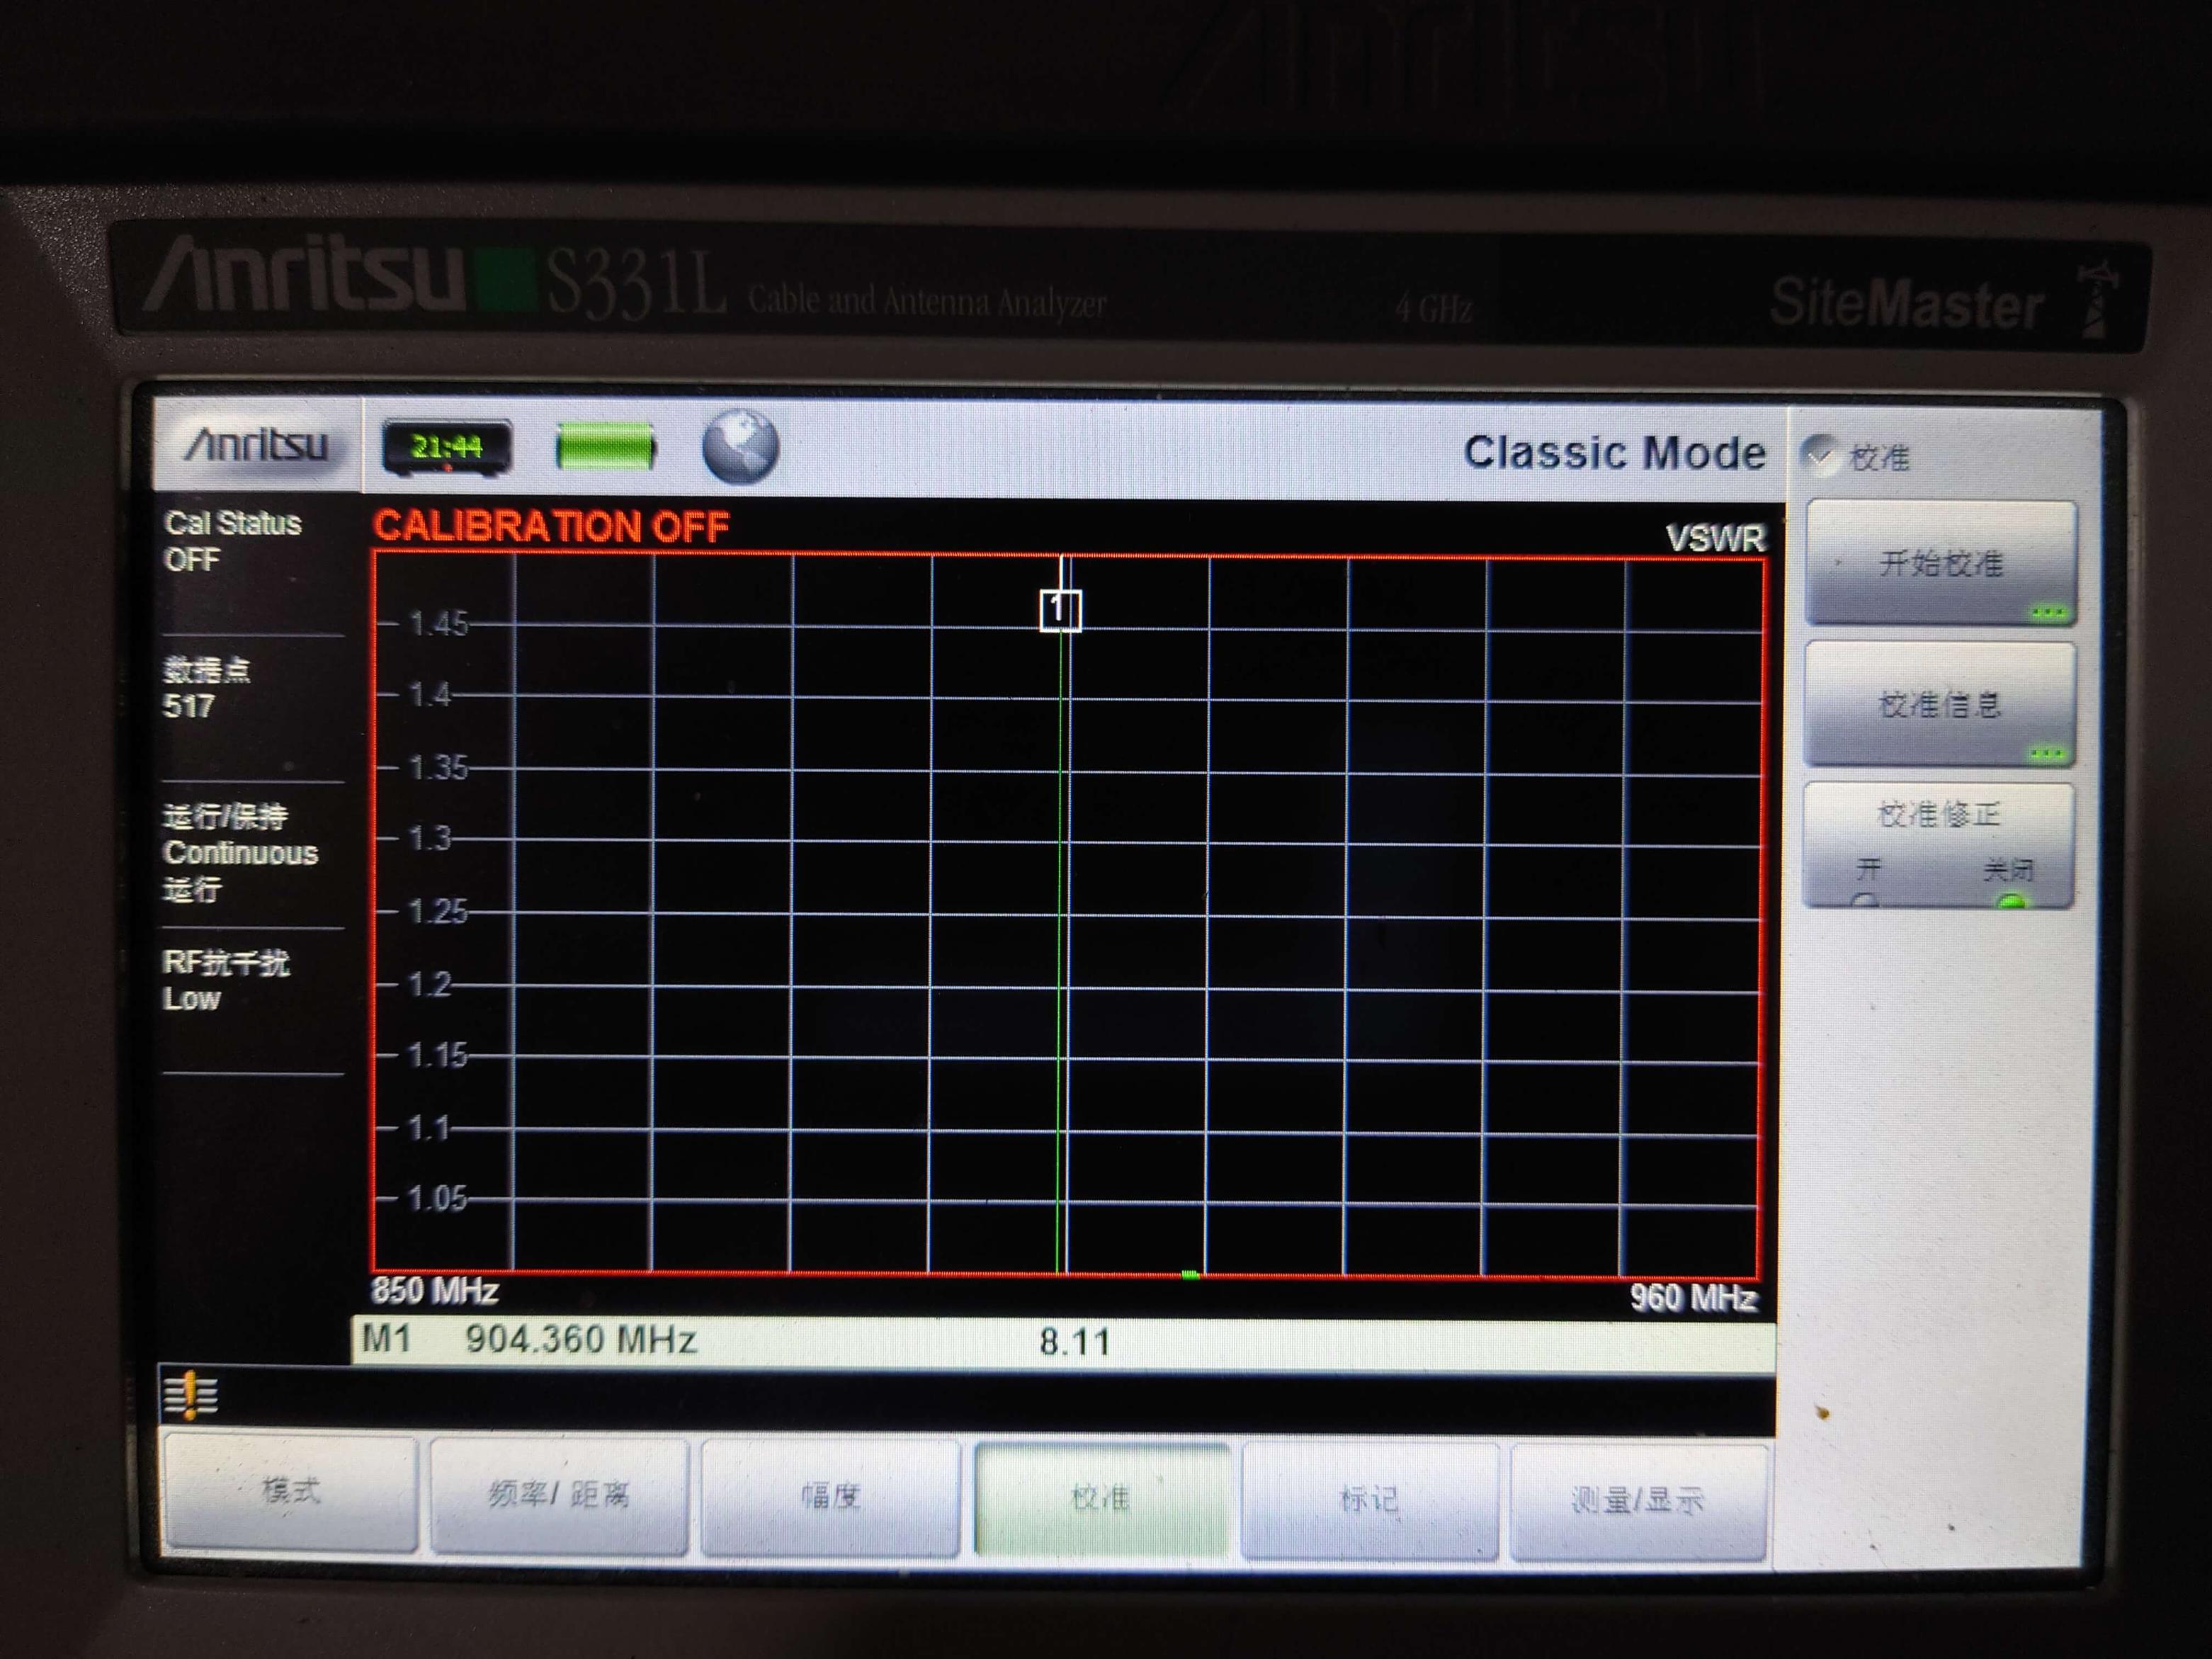The image size is (2212, 1659).
Task: Select the highlighted 校准 bottom menu
Action: 1100,1498
